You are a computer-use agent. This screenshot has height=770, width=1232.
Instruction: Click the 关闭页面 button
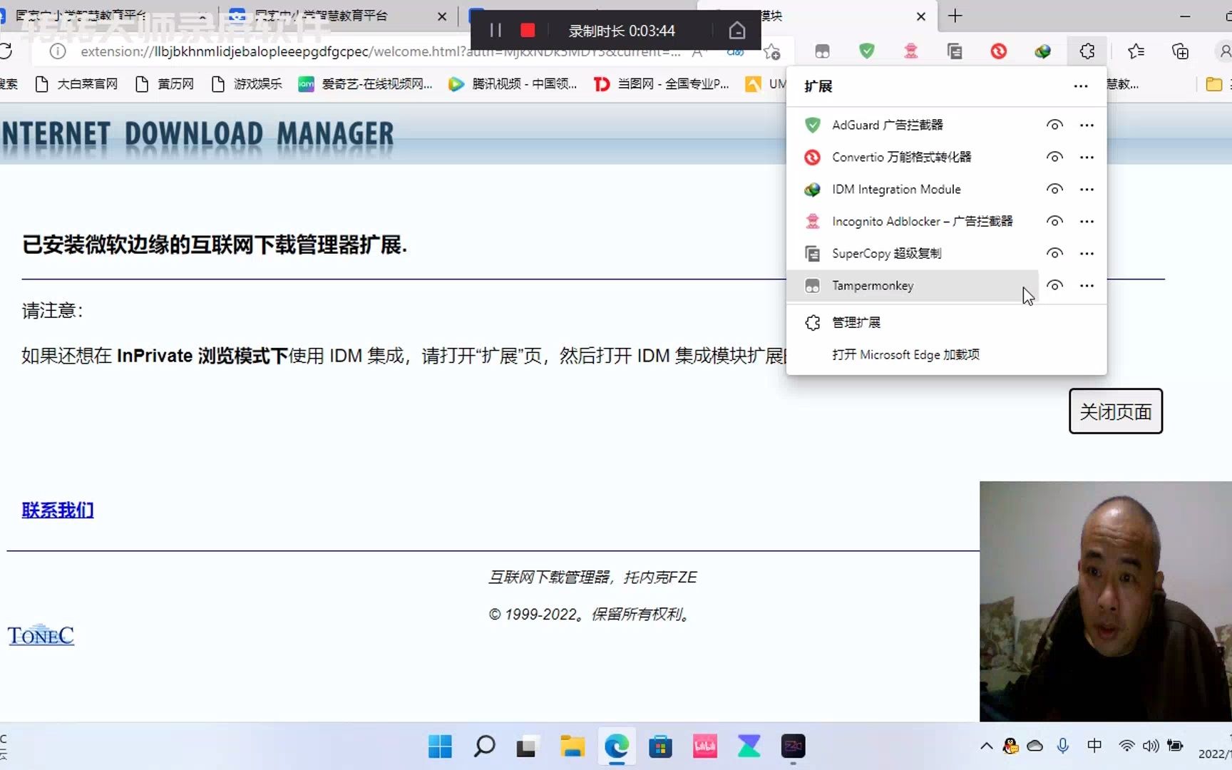coord(1116,411)
